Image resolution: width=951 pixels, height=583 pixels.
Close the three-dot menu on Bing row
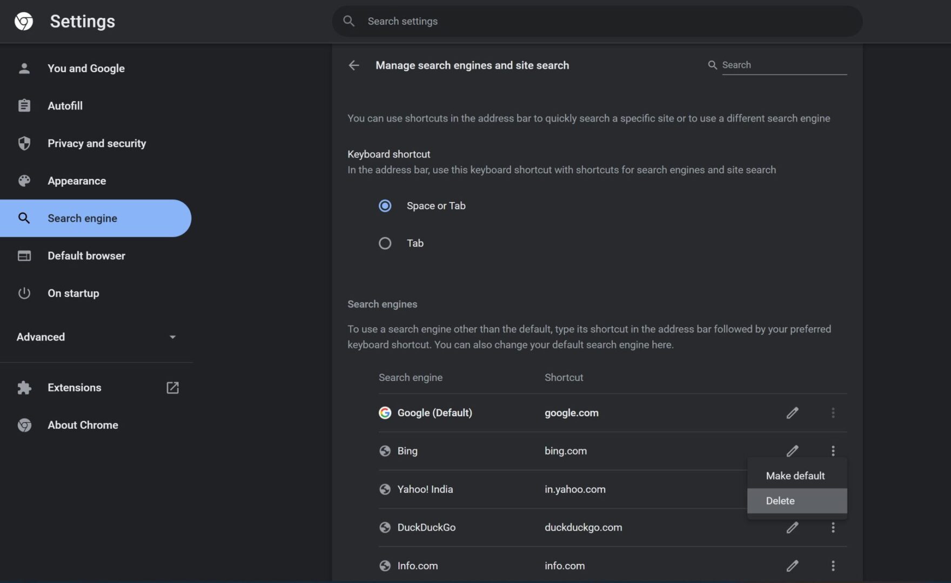point(833,451)
